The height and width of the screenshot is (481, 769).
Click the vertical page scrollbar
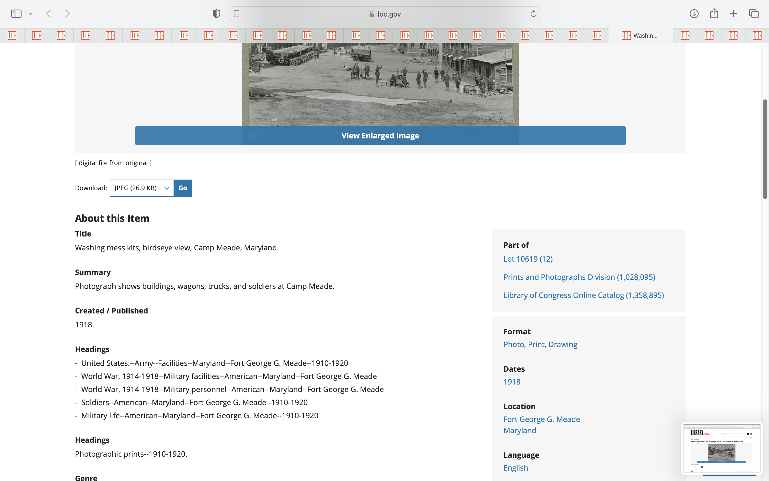pos(765,150)
